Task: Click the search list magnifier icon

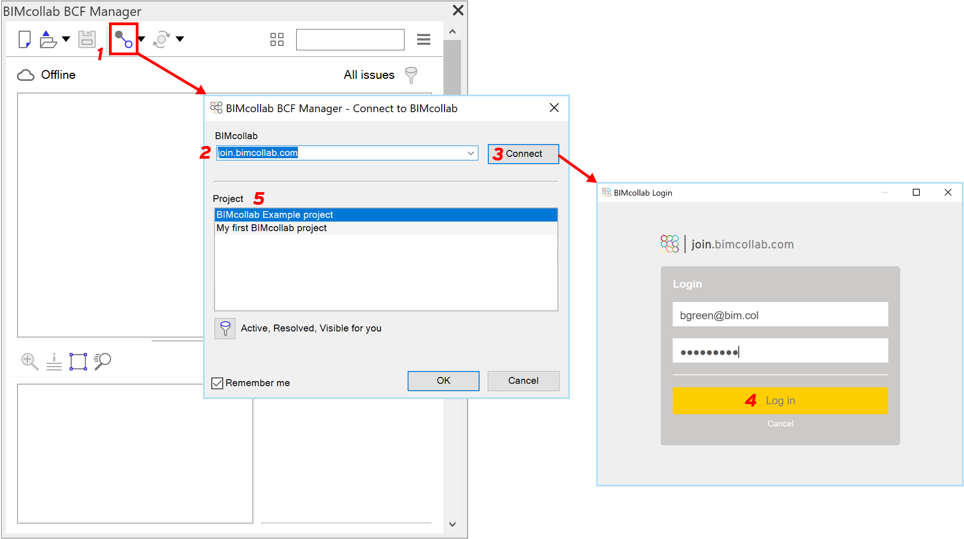Action: (x=102, y=361)
